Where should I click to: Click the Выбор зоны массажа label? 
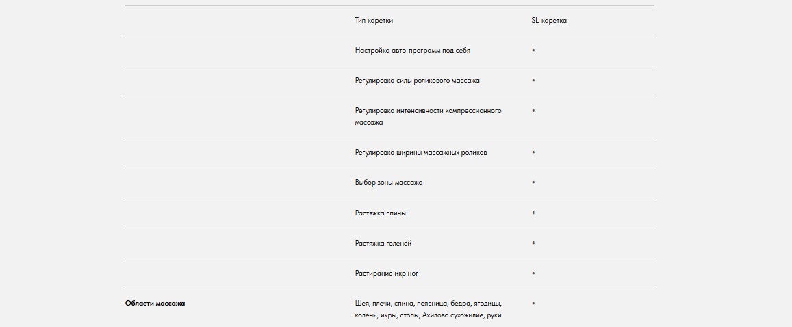[x=389, y=183]
